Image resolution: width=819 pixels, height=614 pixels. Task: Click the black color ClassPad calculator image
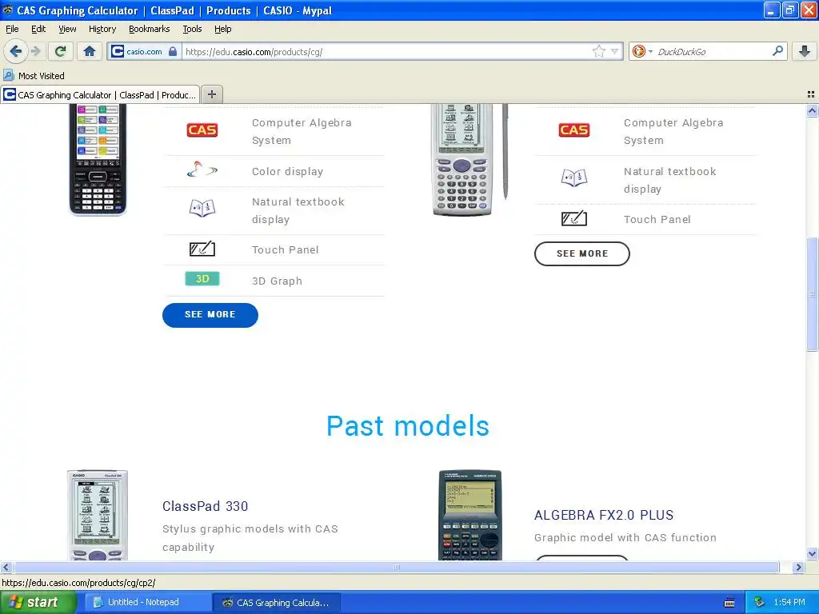click(98, 159)
